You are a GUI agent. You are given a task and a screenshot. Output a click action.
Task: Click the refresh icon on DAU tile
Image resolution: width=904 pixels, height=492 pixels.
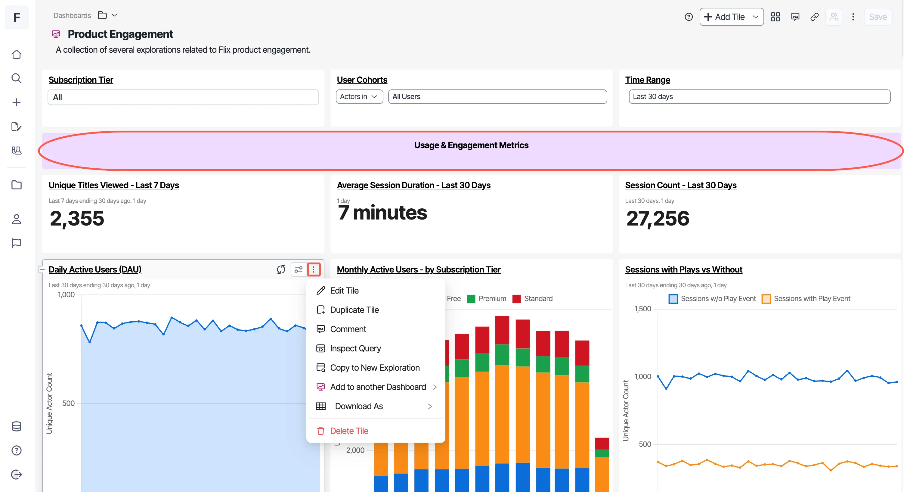[281, 269]
